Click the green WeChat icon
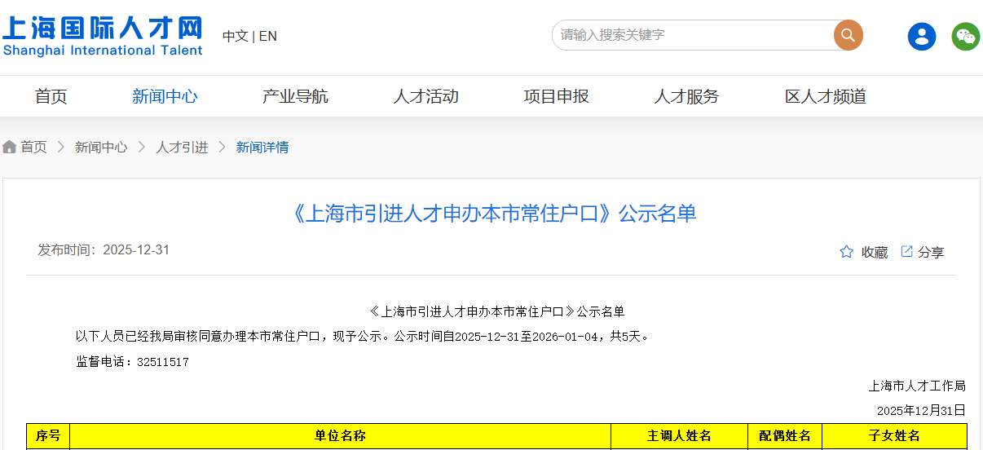The height and width of the screenshot is (450, 983). (966, 36)
